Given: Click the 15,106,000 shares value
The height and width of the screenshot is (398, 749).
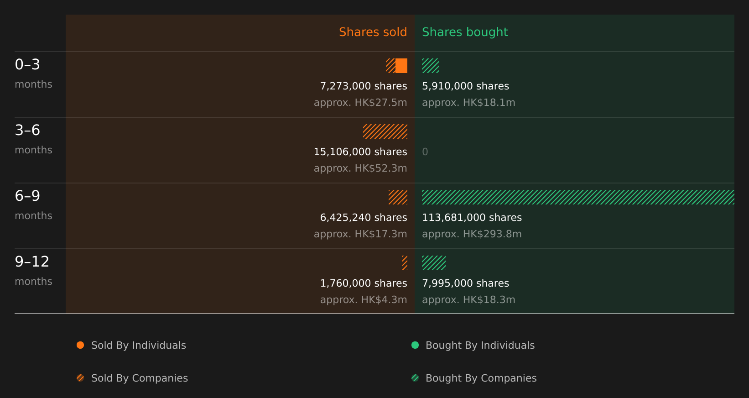Looking at the screenshot, I should click(x=360, y=152).
